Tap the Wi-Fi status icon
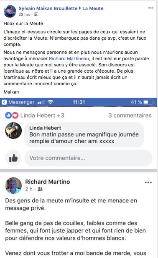This screenshot has width=158, height=258. coord(50,102)
